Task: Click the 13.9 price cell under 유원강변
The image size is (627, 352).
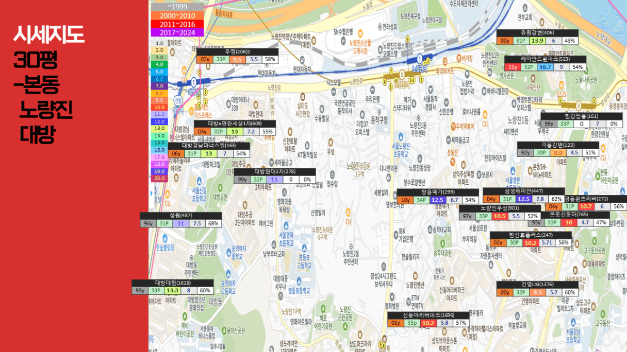Action: pyautogui.click(x=537, y=41)
